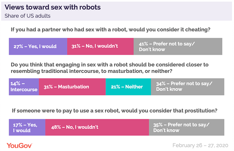Select the purple "14% – Intercourse" bar segment

pyautogui.click(x=24, y=87)
